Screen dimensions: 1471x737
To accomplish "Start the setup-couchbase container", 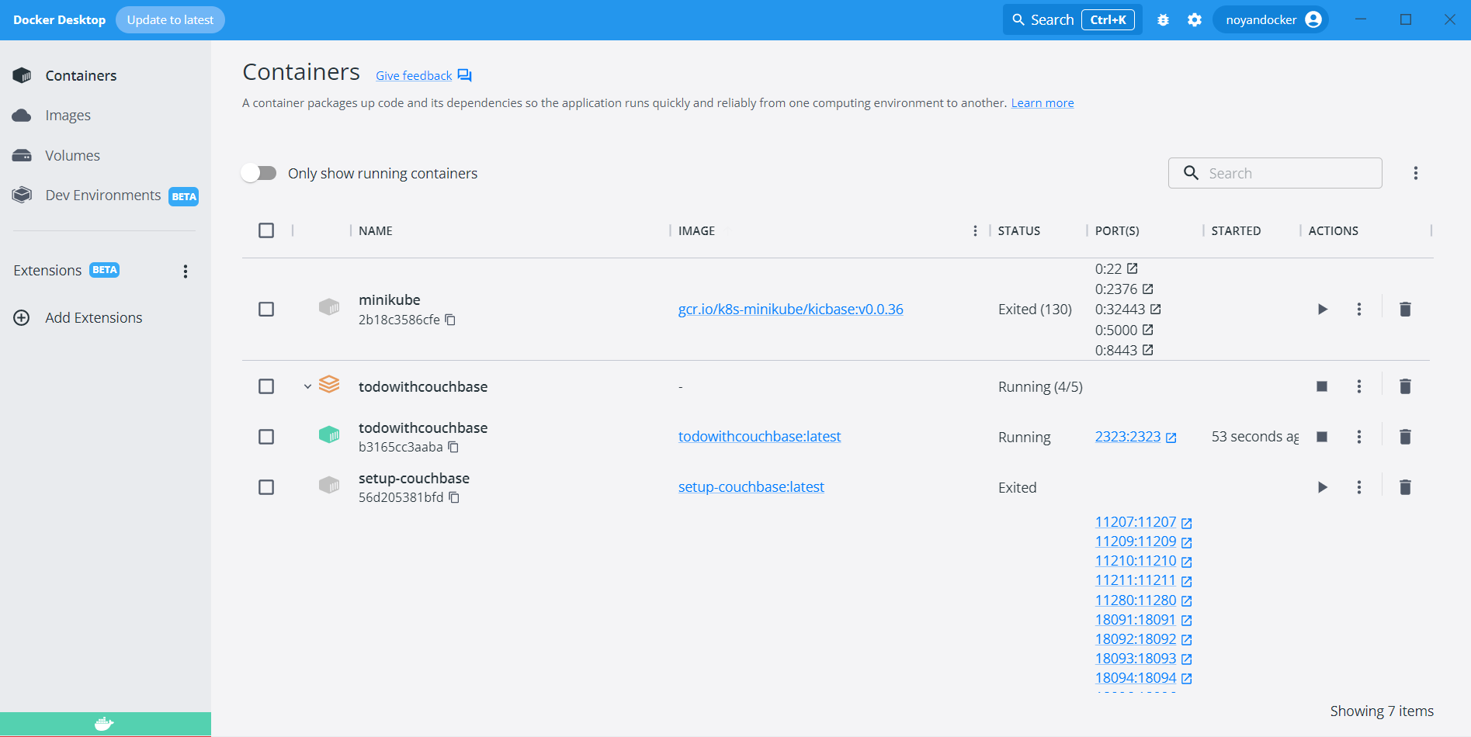I will (1323, 487).
